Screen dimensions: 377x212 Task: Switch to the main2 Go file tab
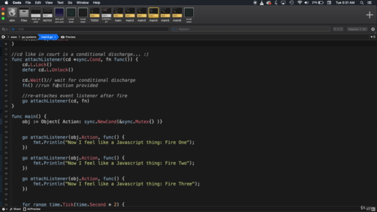(x=130, y=15)
